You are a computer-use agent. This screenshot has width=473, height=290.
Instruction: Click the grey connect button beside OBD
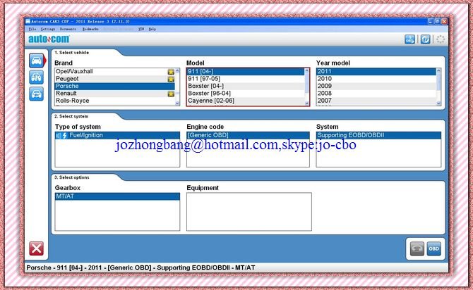417,248
